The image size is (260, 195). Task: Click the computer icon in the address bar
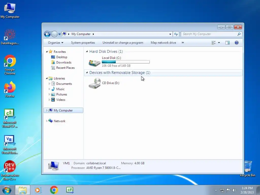click(64, 34)
